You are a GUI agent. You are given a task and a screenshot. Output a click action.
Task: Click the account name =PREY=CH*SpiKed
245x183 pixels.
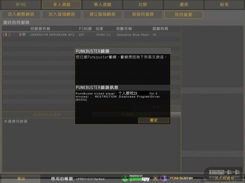tap(90, 179)
